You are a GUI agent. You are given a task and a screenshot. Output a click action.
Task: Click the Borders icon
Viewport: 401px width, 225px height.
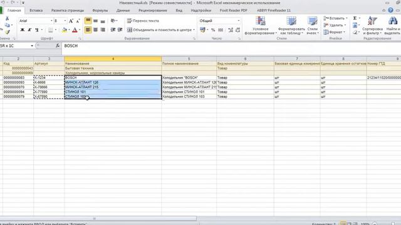point(51,30)
